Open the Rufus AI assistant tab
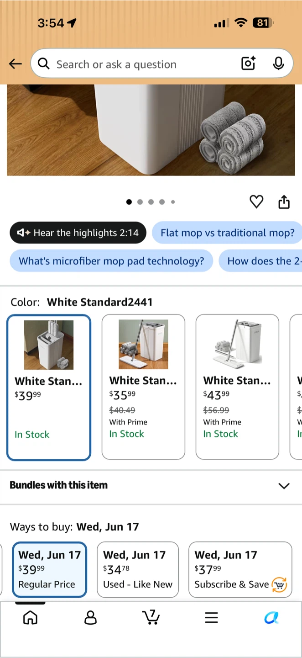Viewport: 302px width, 658px height. (x=271, y=618)
